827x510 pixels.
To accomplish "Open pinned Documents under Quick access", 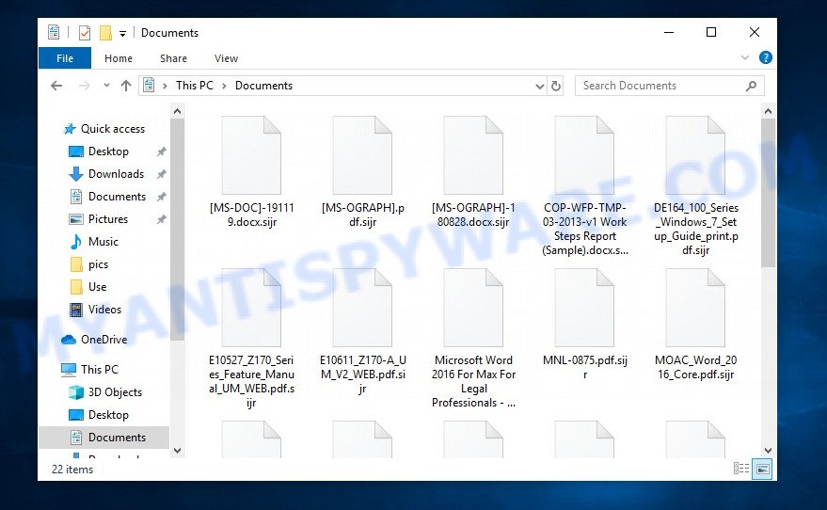I will pyautogui.click(x=117, y=197).
